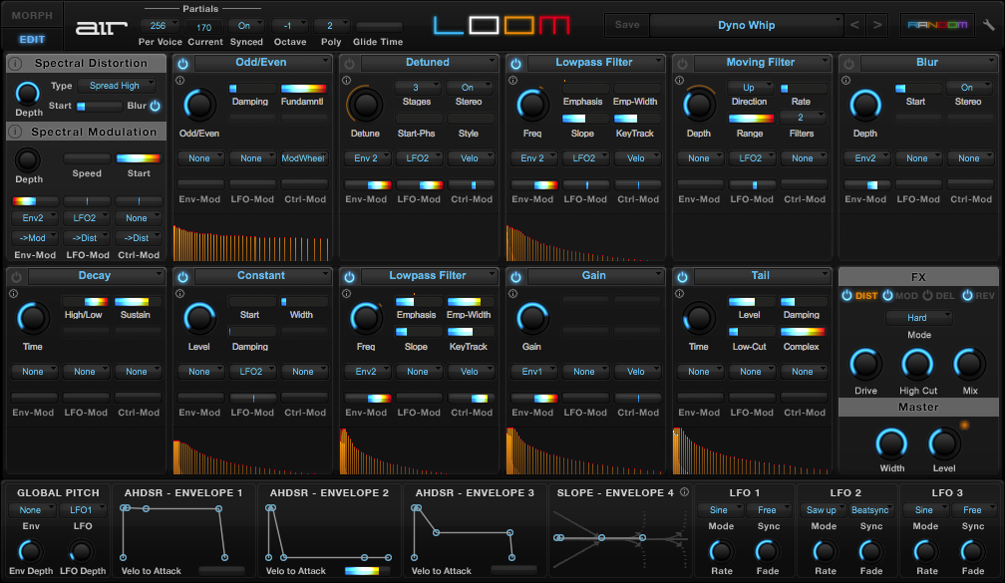Open the Hard distortion Mode dropdown
The height and width of the screenshot is (583, 1005).
pos(918,318)
